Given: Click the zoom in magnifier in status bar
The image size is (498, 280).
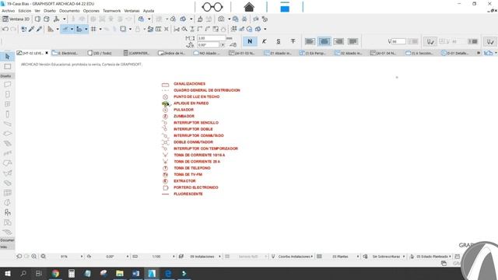Looking at the screenshot, I should (34, 257).
